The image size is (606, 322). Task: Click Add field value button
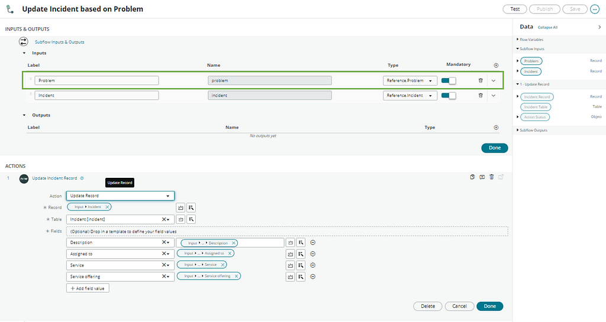tap(88, 288)
